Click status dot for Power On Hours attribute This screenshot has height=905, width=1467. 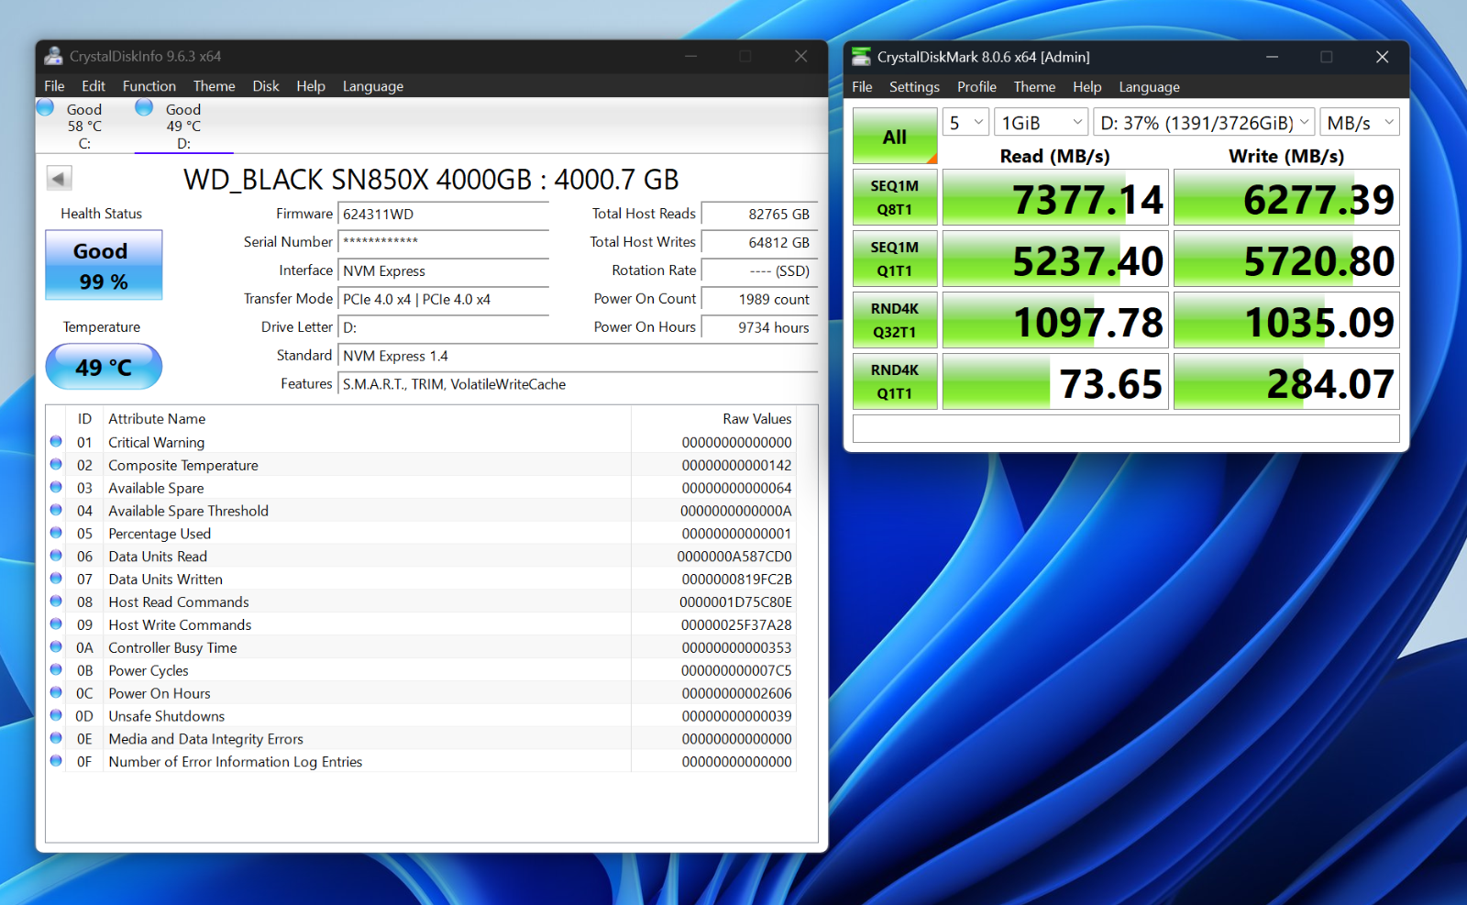[x=56, y=693]
